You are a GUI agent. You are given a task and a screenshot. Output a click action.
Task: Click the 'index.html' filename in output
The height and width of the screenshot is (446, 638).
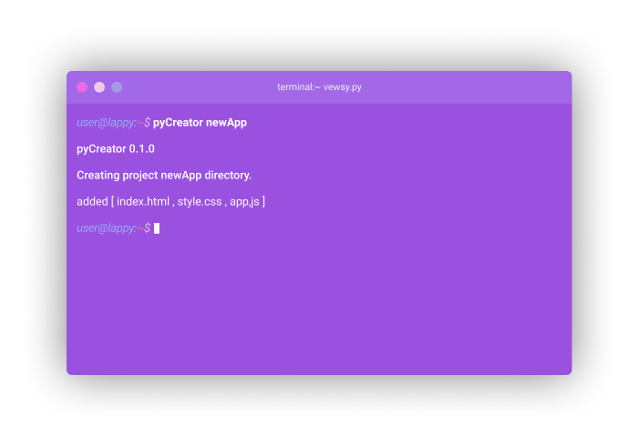pos(143,201)
